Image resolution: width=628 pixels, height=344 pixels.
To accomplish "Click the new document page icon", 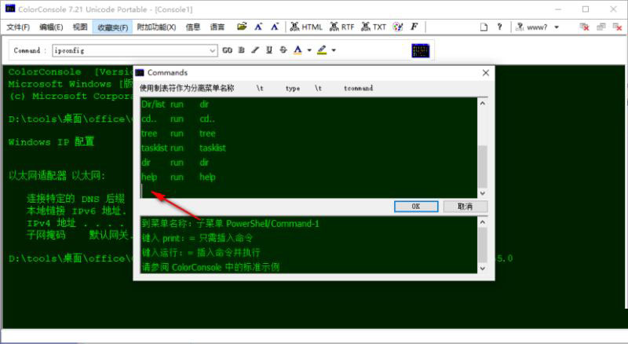I will pyautogui.click(x=484, y=27).
